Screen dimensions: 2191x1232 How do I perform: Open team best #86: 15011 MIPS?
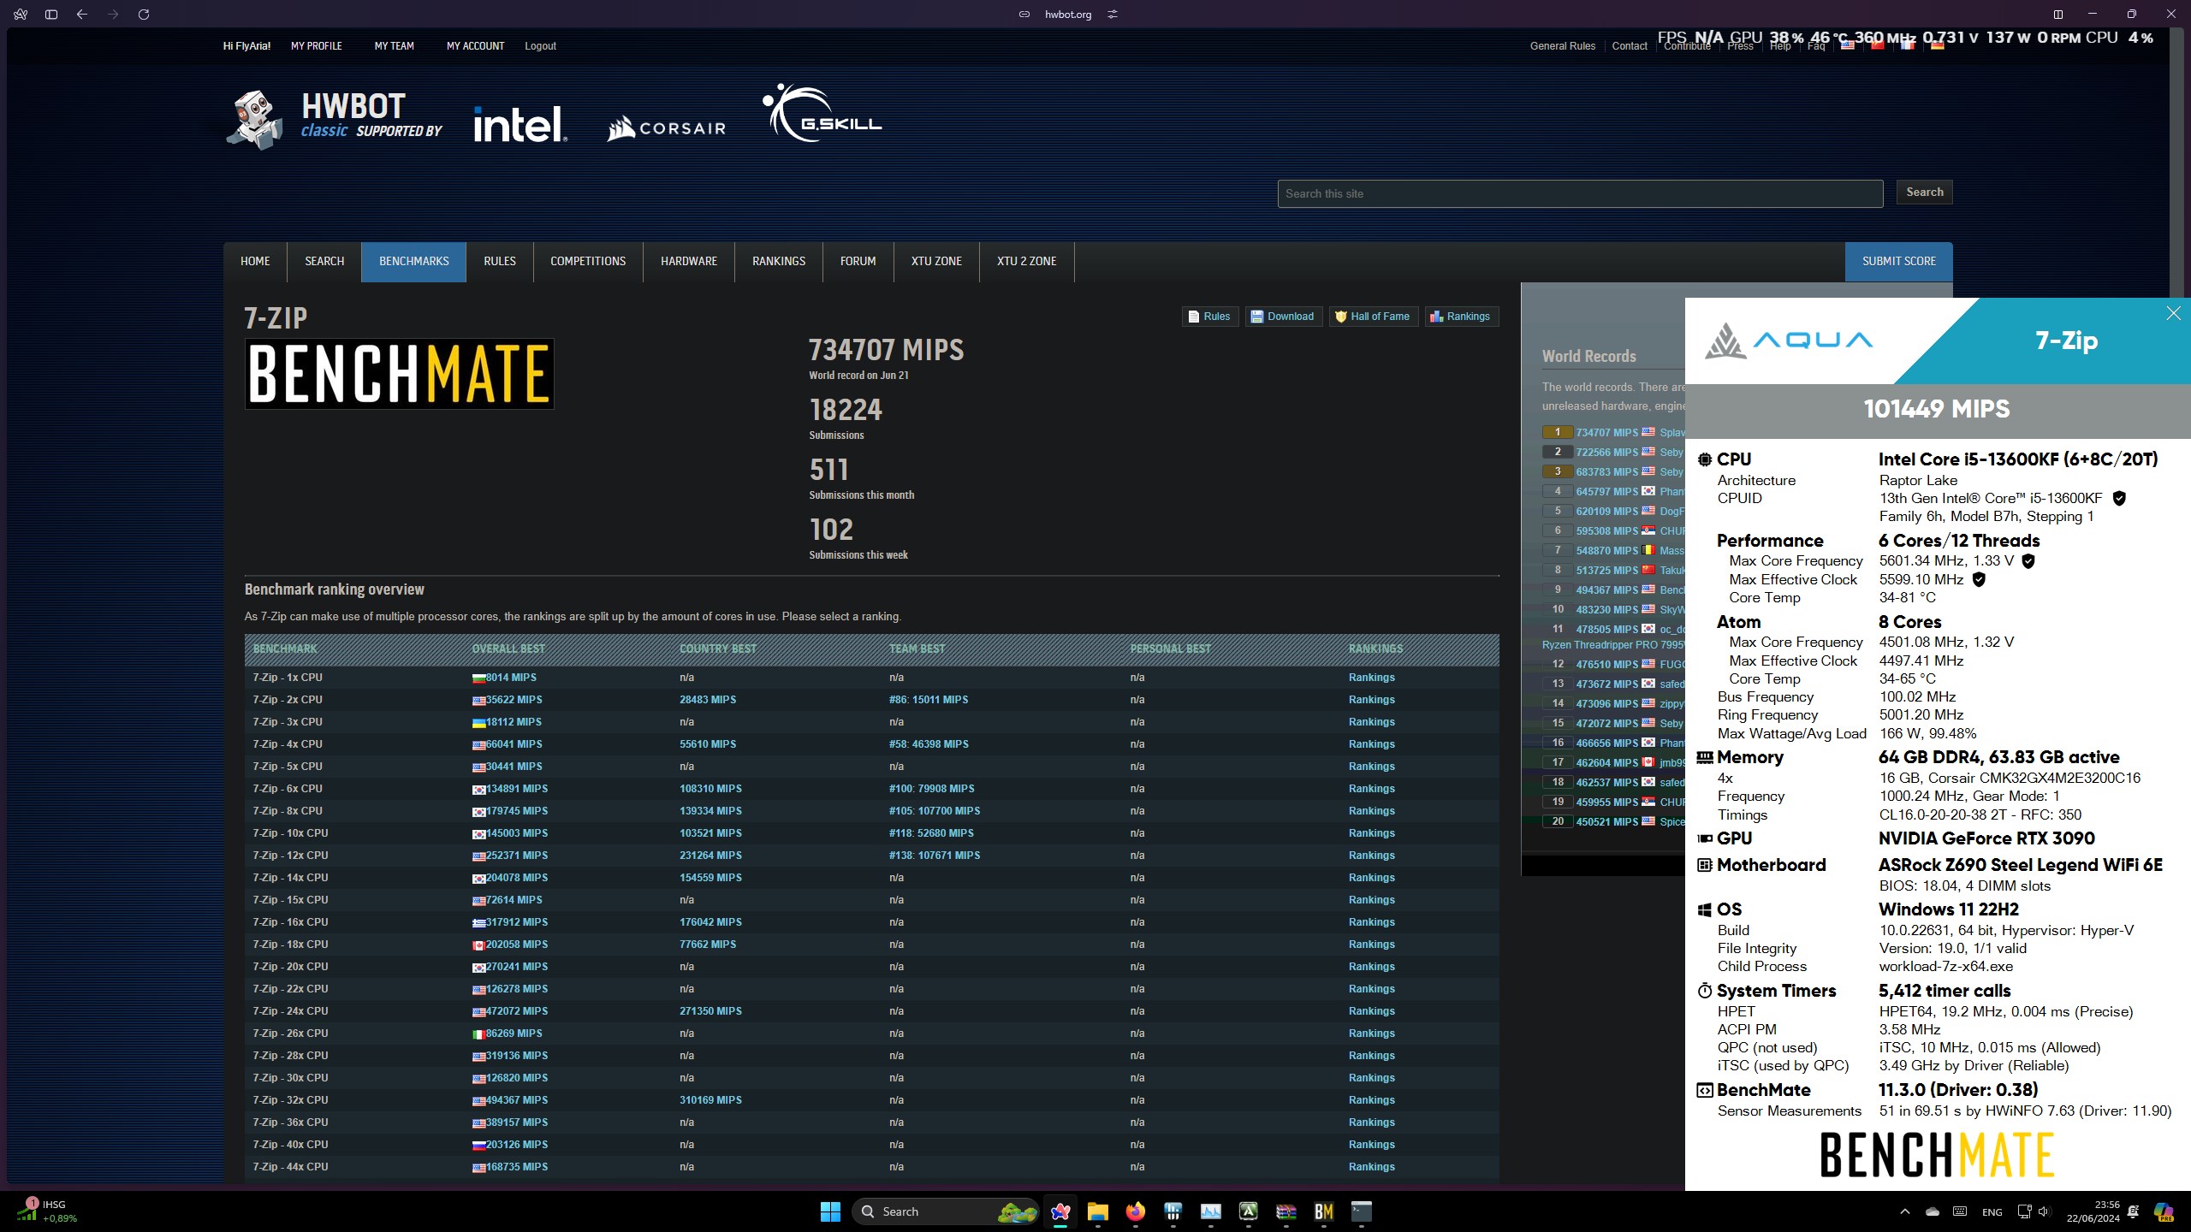click(929, 700)
